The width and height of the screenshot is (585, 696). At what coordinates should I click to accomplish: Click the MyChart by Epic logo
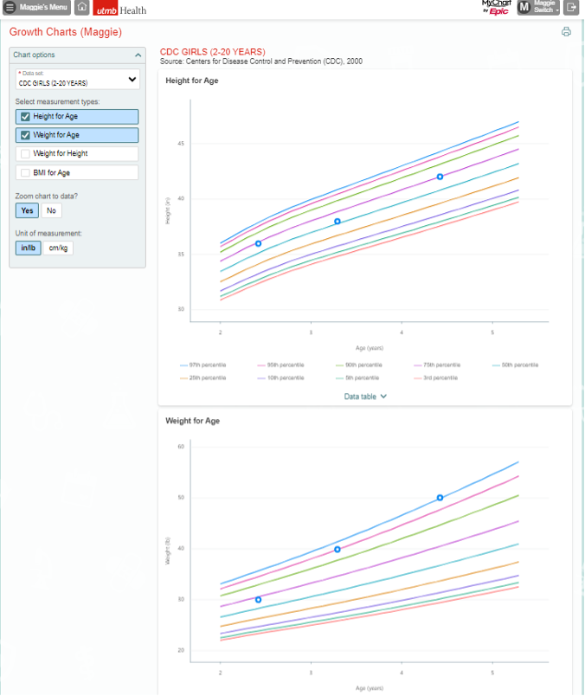click(496, 8)
